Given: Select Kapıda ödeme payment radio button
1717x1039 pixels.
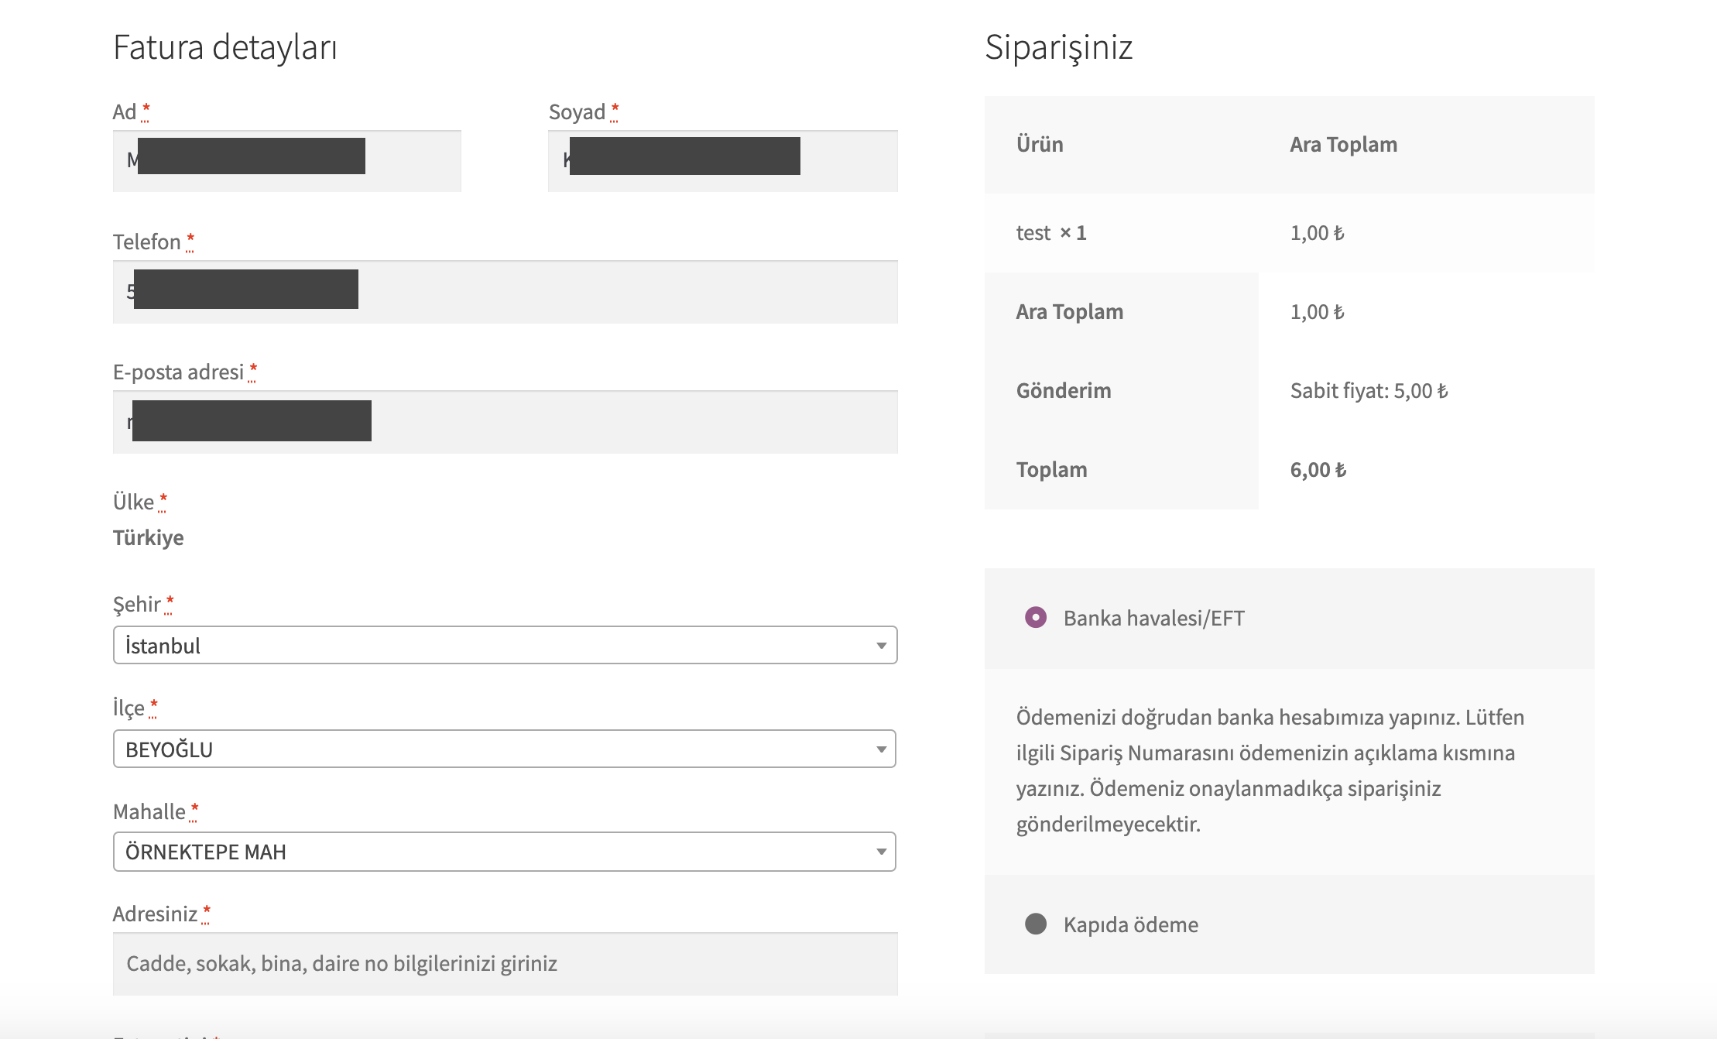Looking at the screenshot, I should click(x=1035, y=924).
